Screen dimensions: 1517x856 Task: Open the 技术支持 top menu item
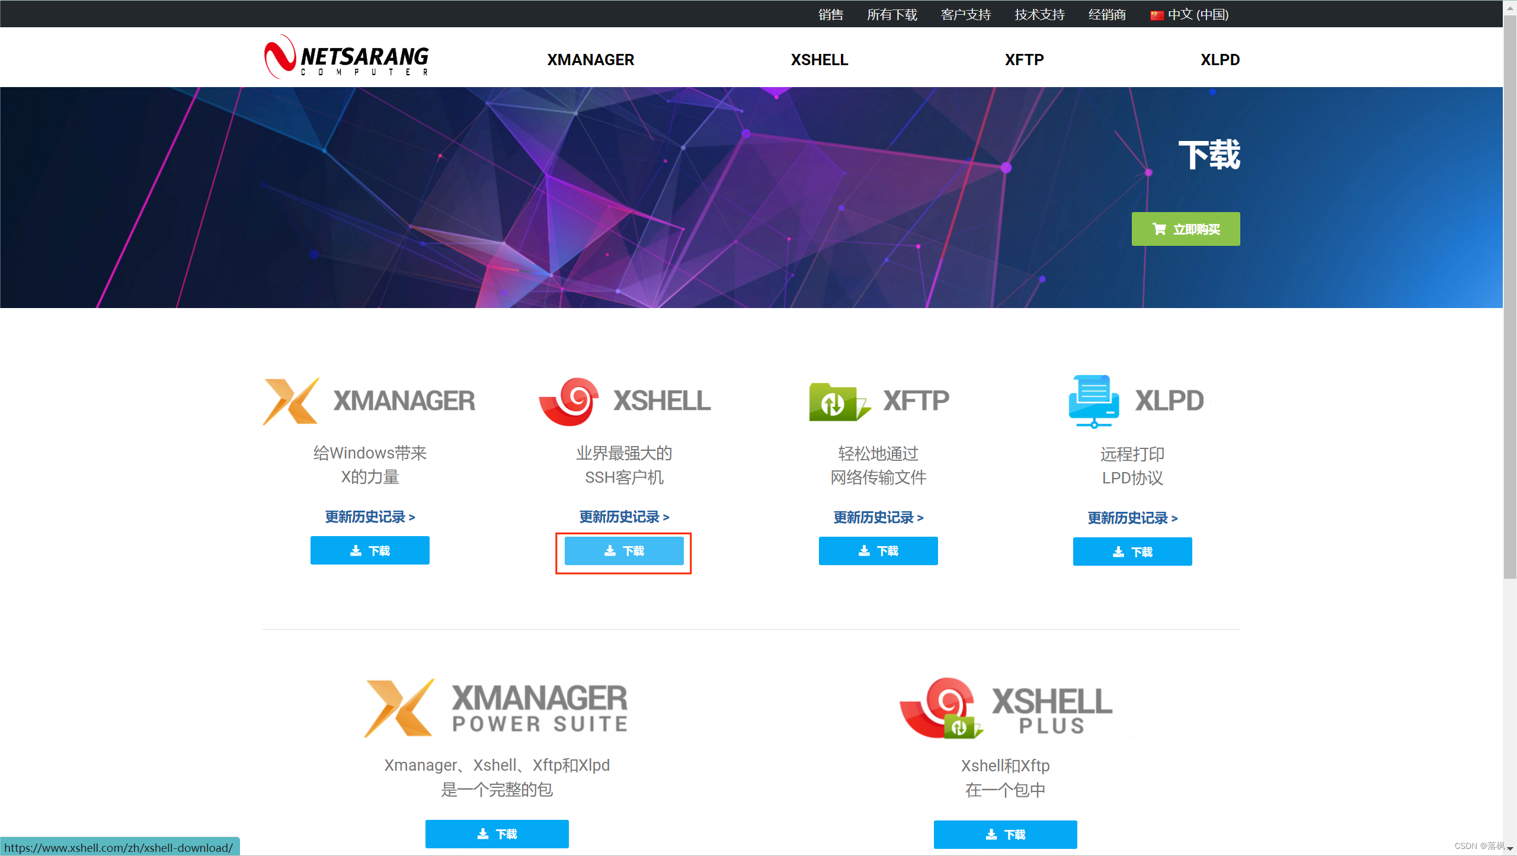pos(1039,14)
